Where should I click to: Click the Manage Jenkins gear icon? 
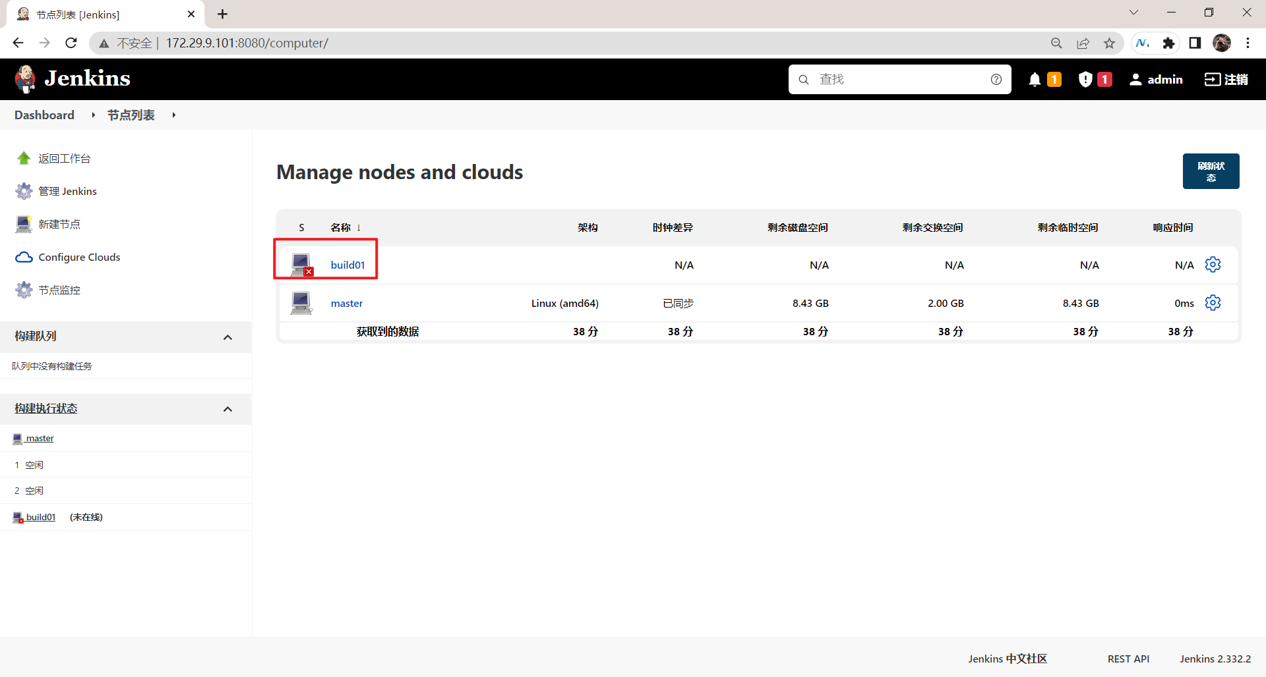pyautogui.click(x=24, y=191)
